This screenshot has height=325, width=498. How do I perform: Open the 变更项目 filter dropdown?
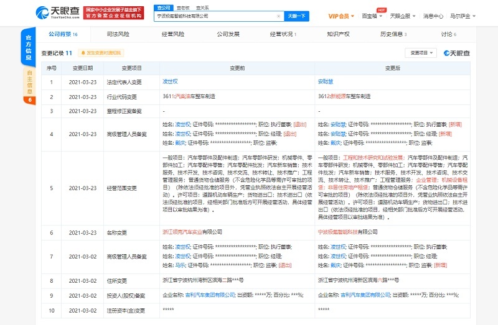(421, 53)
